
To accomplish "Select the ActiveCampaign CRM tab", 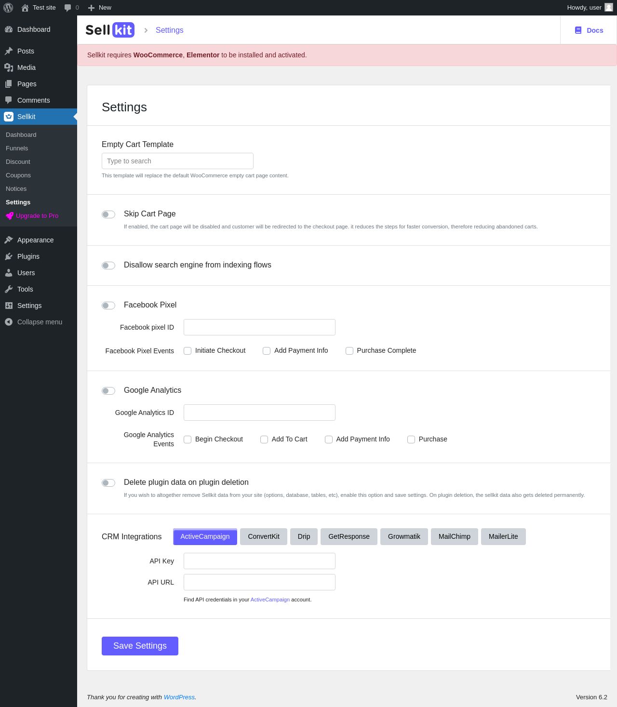I will point(205,536).
